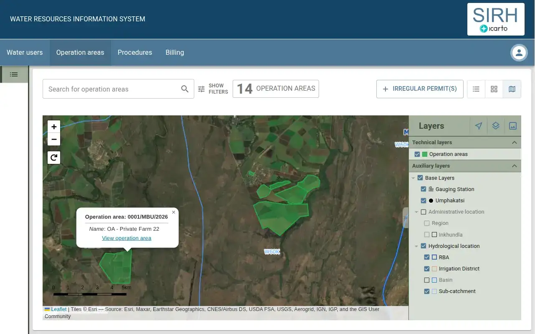Toggle Base Layers checkbox
Viewport: 535px width, 334px height.
click(x=420, y=178)
